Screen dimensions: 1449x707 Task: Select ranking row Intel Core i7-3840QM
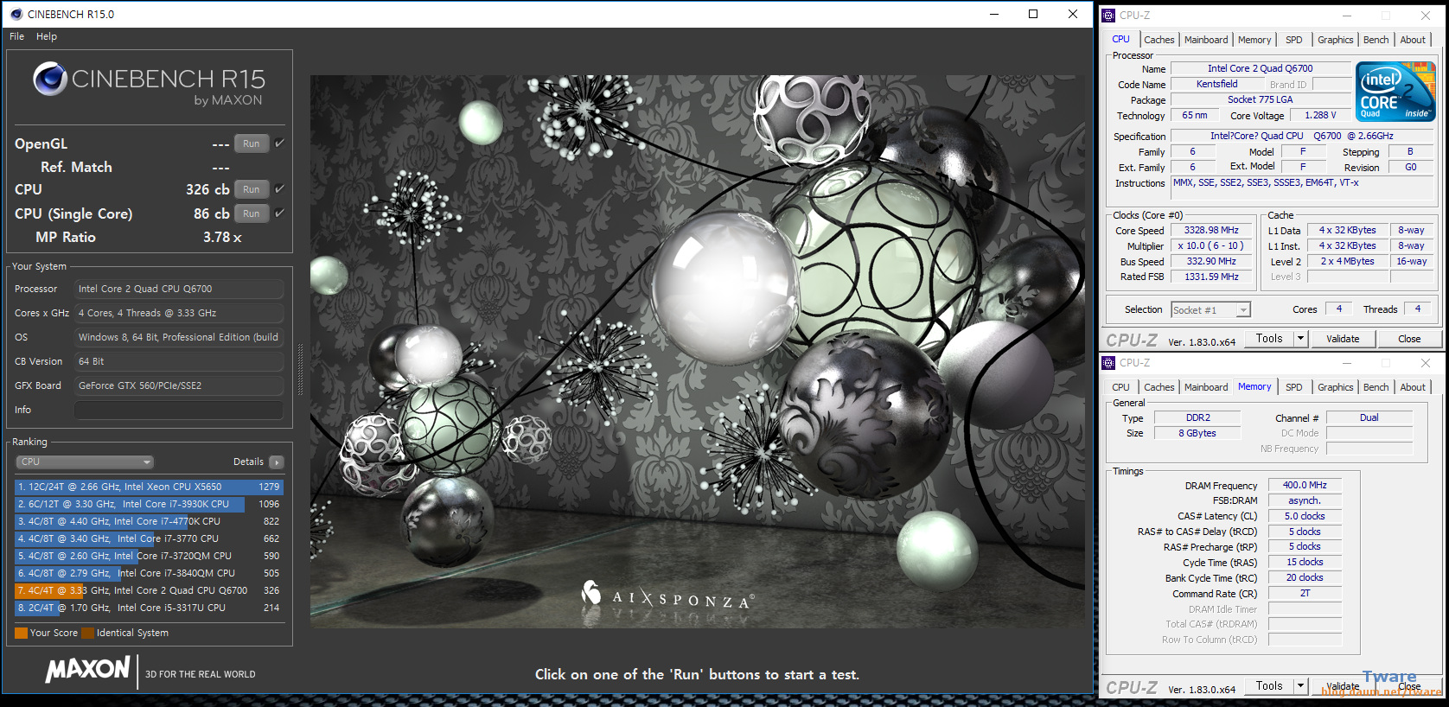click(x=149, y=573)
